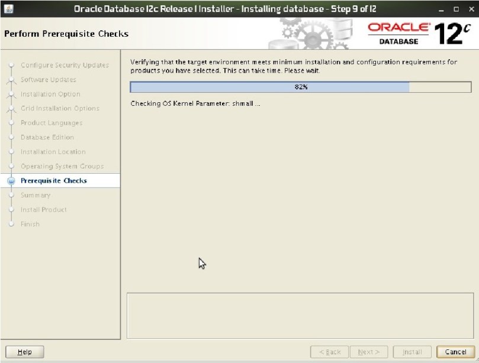Select the Install Product step
The image size is (479, 363).
(x=44, y=210)
